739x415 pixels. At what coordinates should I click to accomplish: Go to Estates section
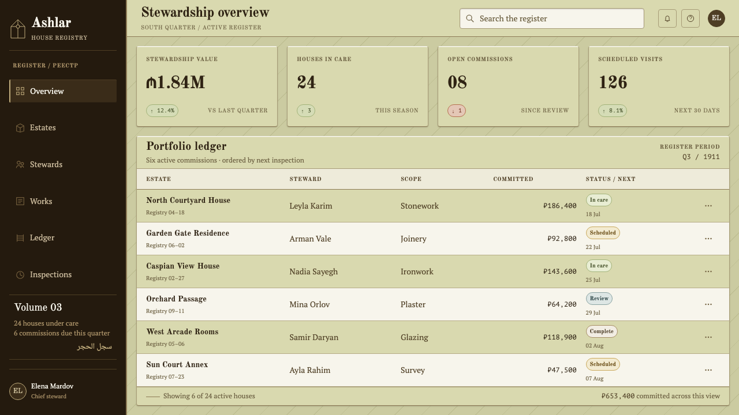point(63,128)
